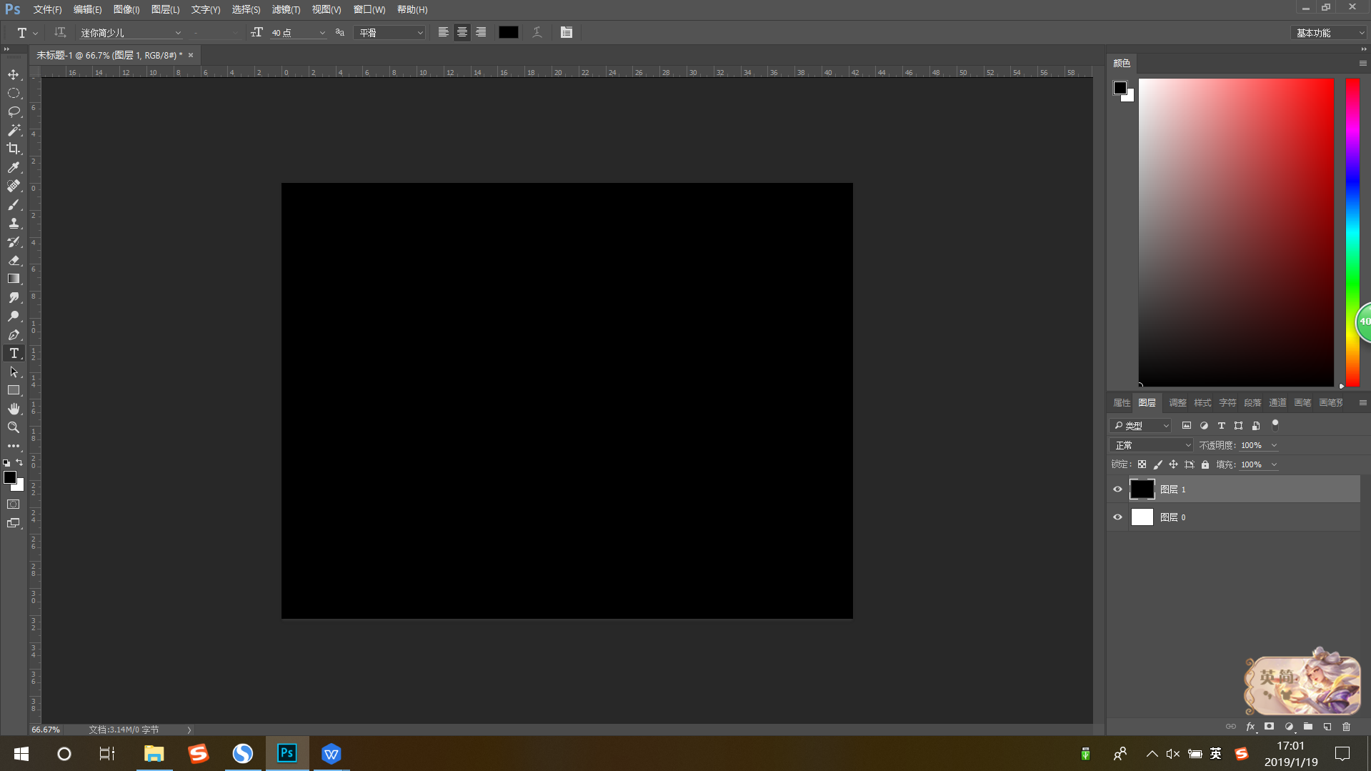
Task: Toggle the Character and Paragraph panels
Action: point(567,32)
